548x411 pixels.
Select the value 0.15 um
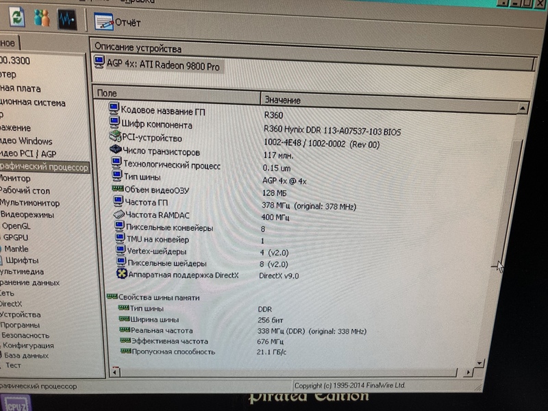277,168
